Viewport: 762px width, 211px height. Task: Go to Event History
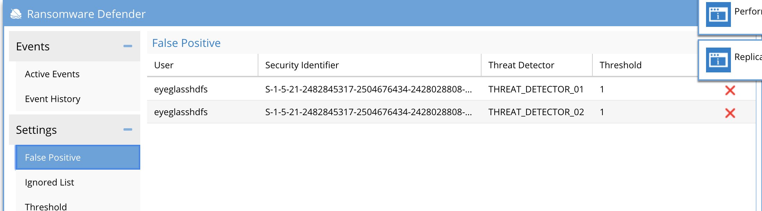point(53,99)
